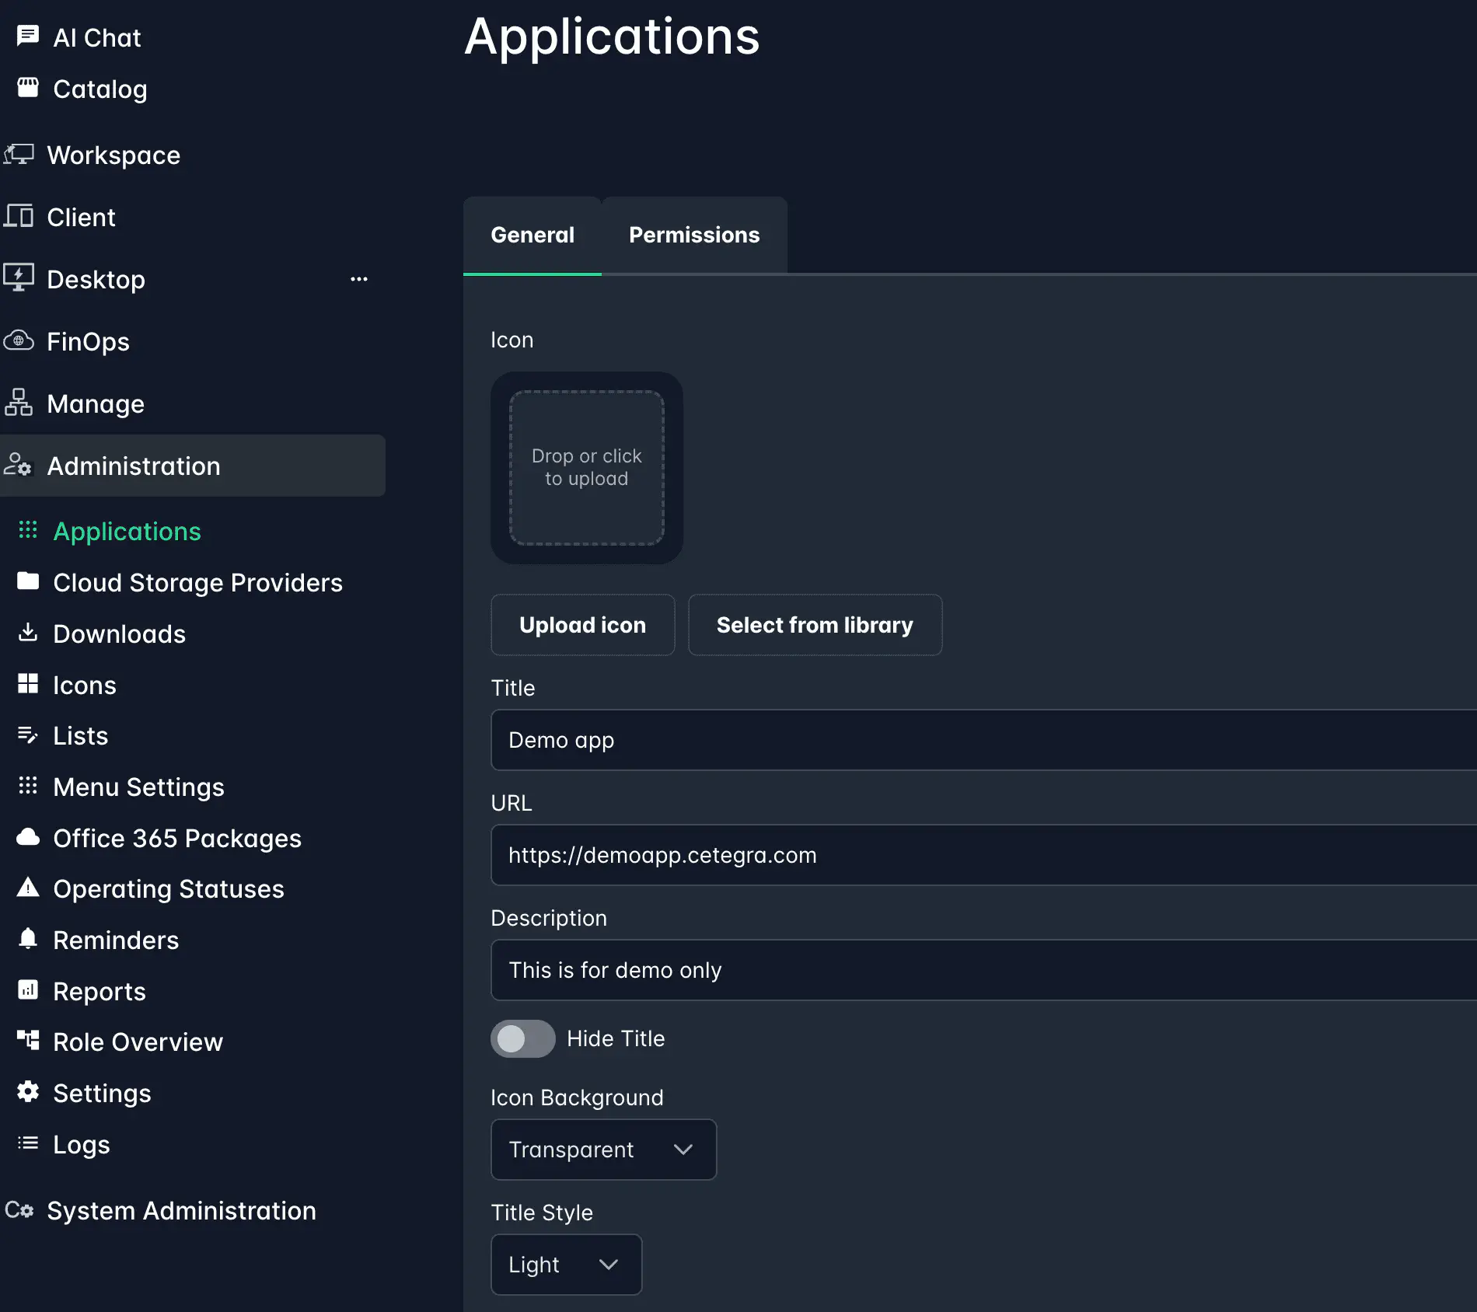Image resolution: width=1477 pixels, height=1312 pixels.
Task: Select the Cloud Storage Providers folder icon
Action: pos(28,581)
